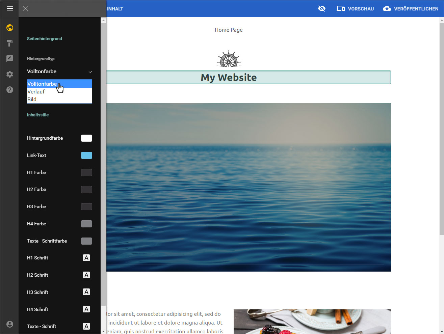Viewport: 444px width, 334px height.
Task: Open the feedback edit icon in sidebar
Action: pyautogui.click(x=10, y=59)
